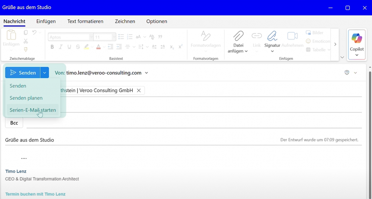
Task: Click the right-to-left text direction icon
Action: [x=163, y=47]
